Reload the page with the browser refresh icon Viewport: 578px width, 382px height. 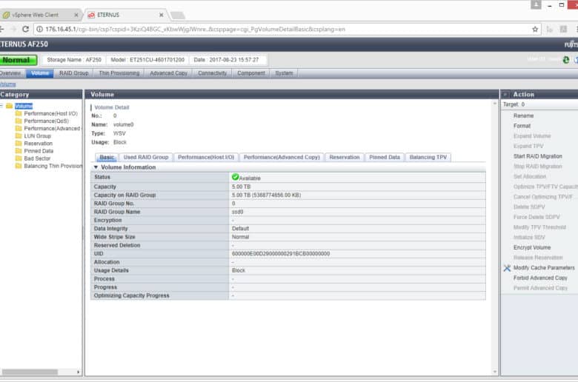(25, 29)
